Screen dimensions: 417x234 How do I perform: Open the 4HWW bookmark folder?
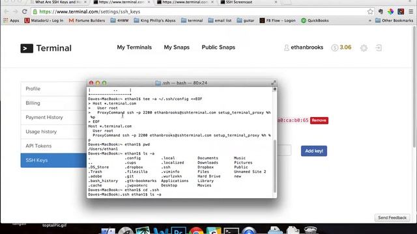coord(119,20)
